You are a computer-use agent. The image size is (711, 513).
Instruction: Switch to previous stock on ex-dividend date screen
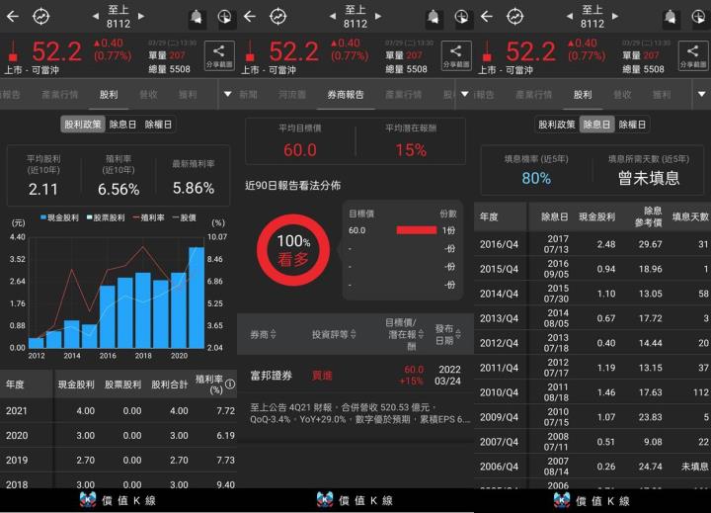pyautogui.click(x=570, y=16)
